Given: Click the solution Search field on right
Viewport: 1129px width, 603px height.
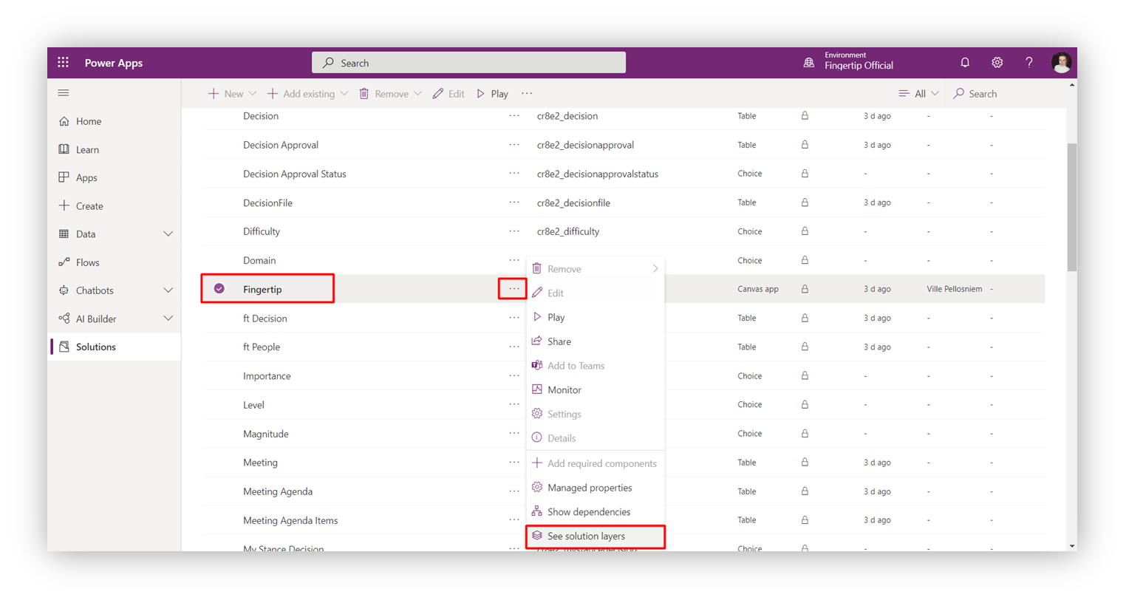Looking at the screenshot, I should pos(975,94).
